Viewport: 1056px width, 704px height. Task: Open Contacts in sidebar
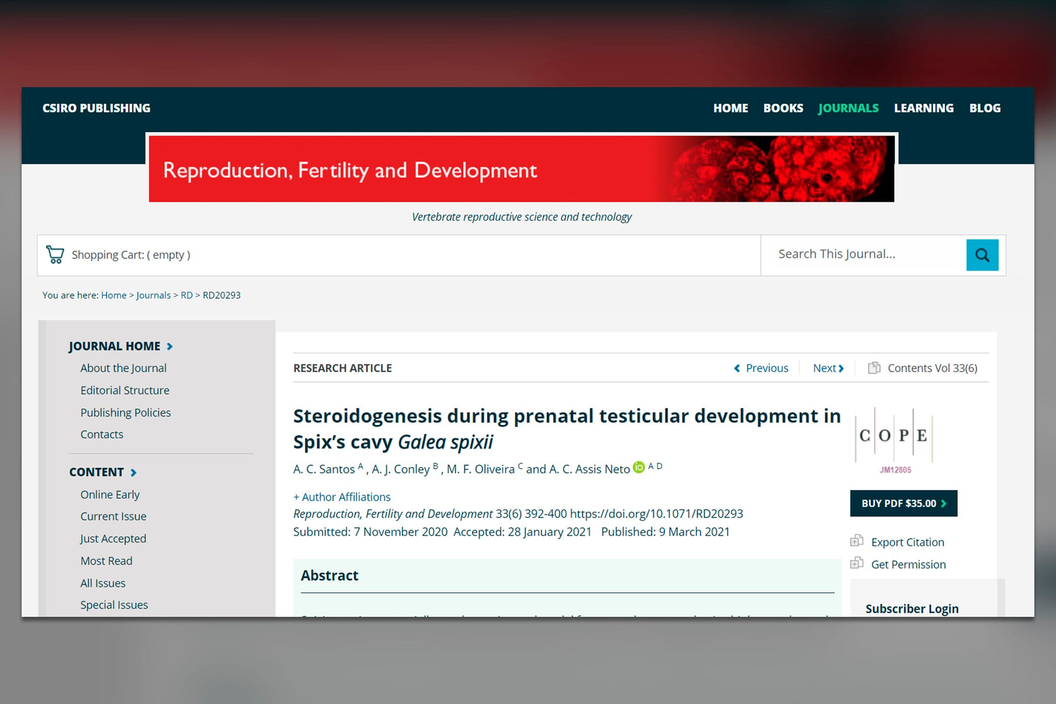point(102,434)
